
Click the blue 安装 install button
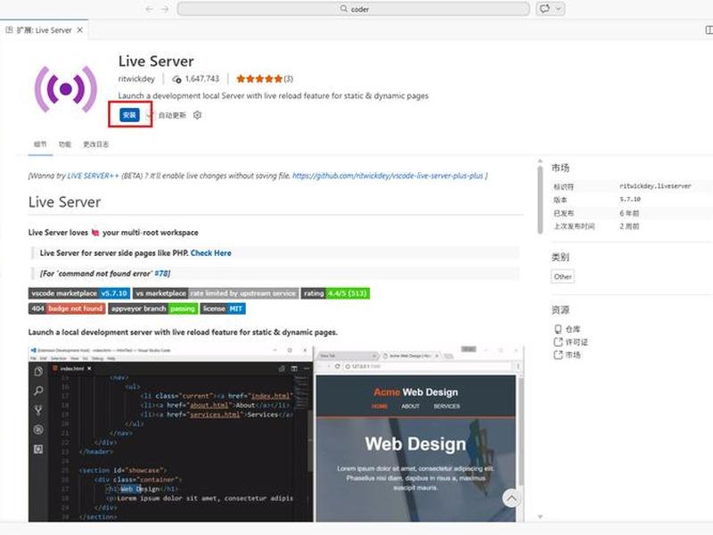click(129, 115)
